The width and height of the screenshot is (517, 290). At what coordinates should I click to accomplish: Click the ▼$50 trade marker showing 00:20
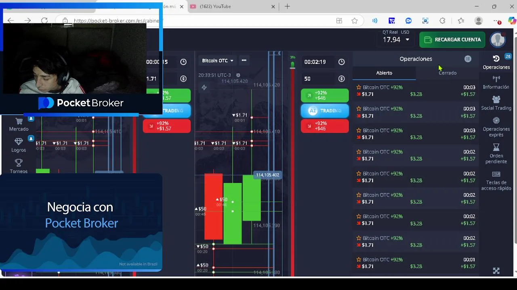[202, 249]
